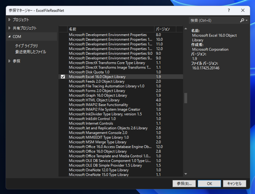The width and height of the screenshot is (255, 194).
Task: Select Microsoft Forms 2.0 Object Library
Action: (121, 91)
